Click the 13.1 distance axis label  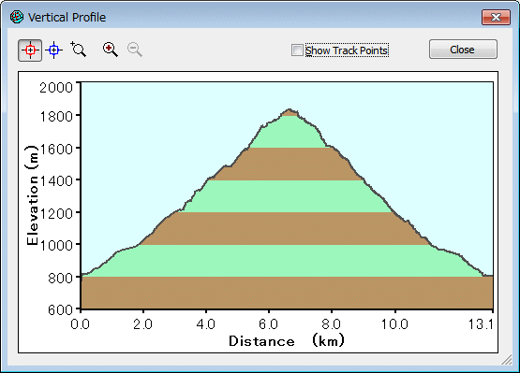pyautogui.click(x=481, y=324)
